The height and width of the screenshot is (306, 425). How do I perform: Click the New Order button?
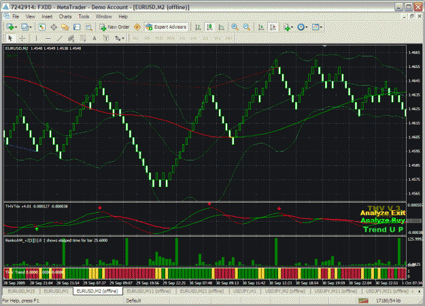point(115,27)
